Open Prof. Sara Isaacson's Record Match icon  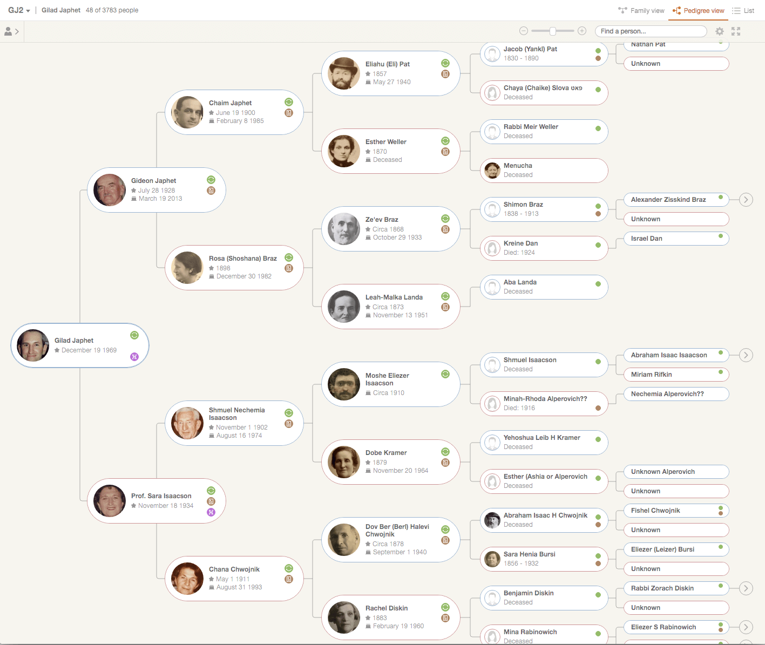click(x=211, y=501)
